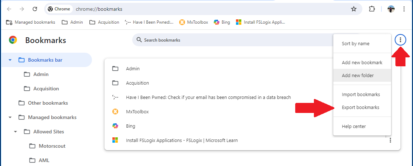The image size is (413, 166).
Task: Collapse the Allowed Sites folder arrow
Action: coord(15,132)
